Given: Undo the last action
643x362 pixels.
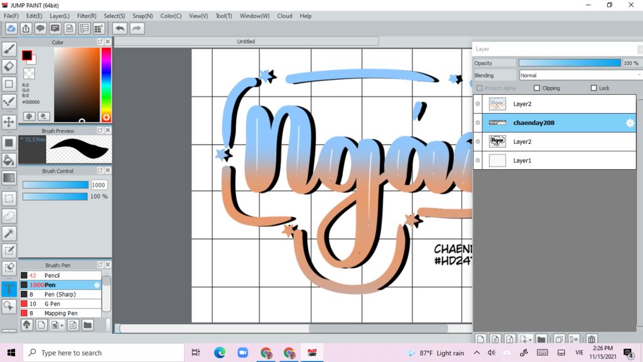Looking at the screenshot, I should (x=120, y=28).
